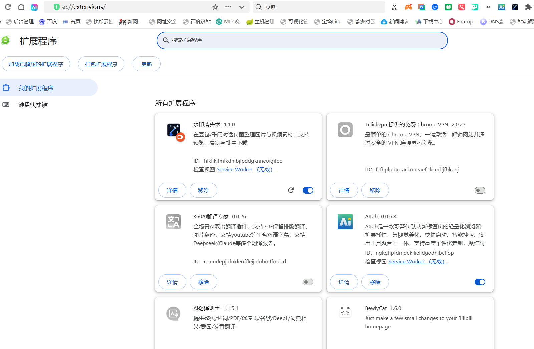Open the AI assistant icon beside home

[x=34, y=7]
